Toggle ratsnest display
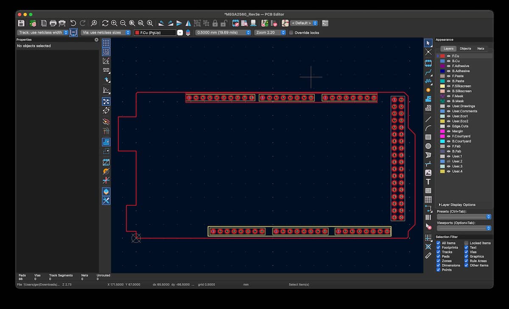This screenshot has height=309, width=509. (x=106, y=101)
